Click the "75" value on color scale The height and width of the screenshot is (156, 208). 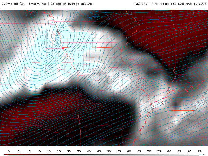(159, 151)
